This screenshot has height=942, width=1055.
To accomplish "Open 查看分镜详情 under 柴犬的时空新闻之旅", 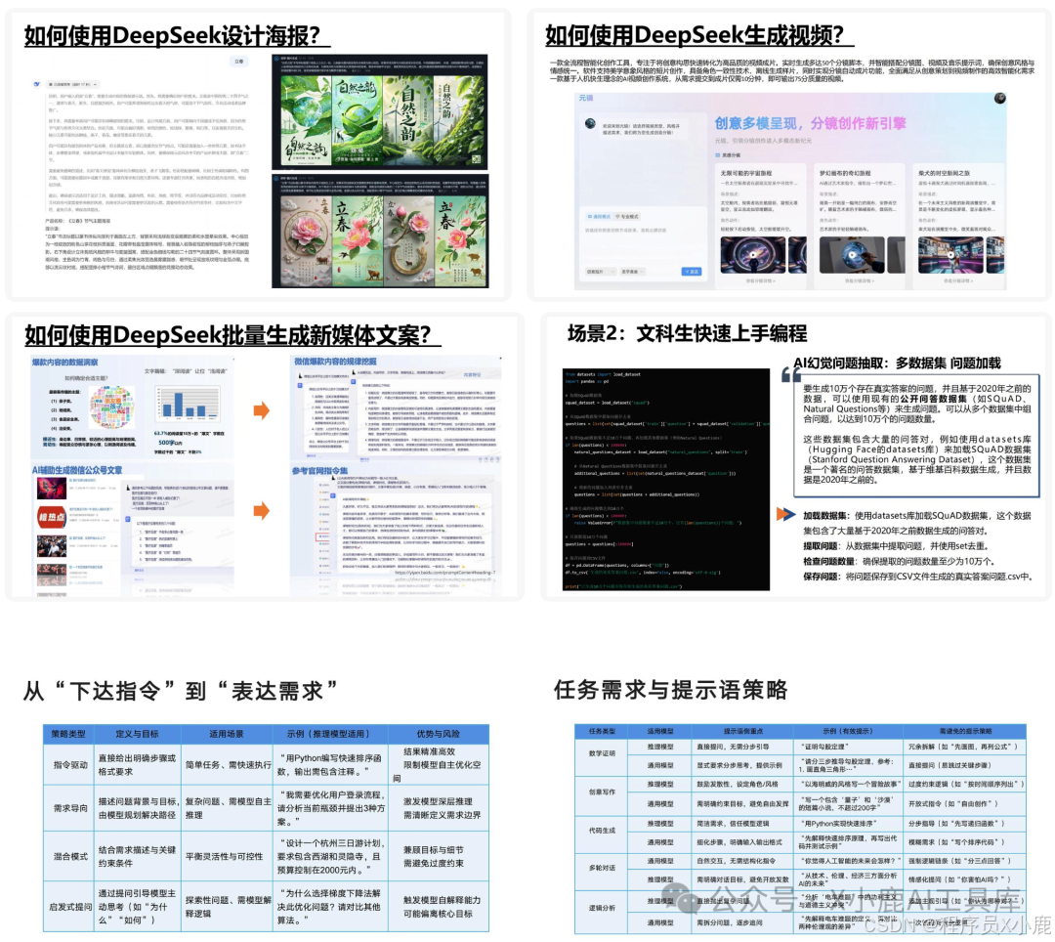I will pyautogui.click(x=959, y=280).
